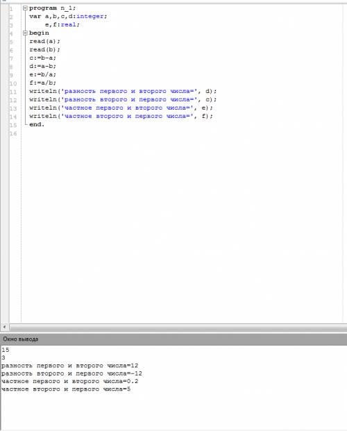
Task: Click line number 11 in the gutter
Action: coord(13,92)
